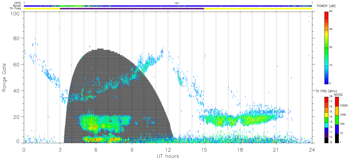Image resolution: width=351 pixels, height=162 pixels.
Task: Click the 40 tick on the Range Gate axis
Action: point(17,91)
